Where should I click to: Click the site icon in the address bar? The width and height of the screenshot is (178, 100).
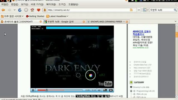[x=45, y=10]
